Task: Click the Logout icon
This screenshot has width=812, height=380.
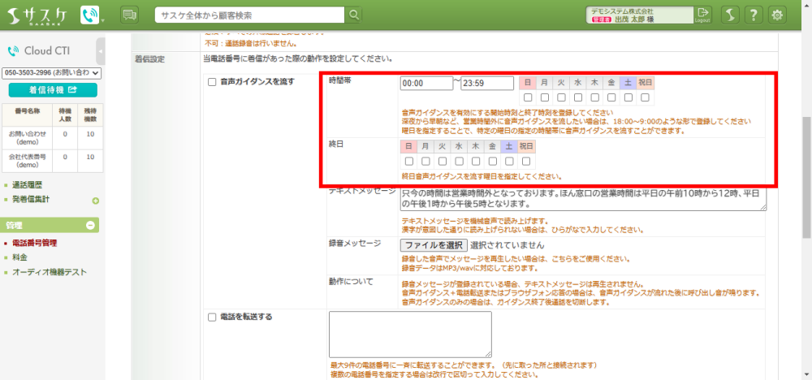Action: click(x=703, y=15)
